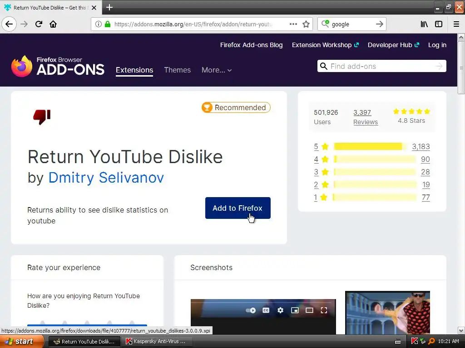Click the tray magnifier search icon

point(431,342)
